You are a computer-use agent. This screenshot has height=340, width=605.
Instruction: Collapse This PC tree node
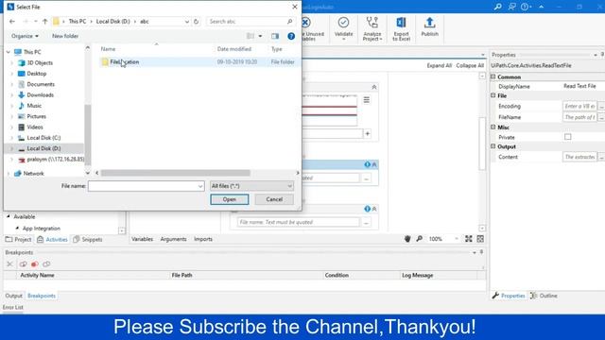(9, 52)
